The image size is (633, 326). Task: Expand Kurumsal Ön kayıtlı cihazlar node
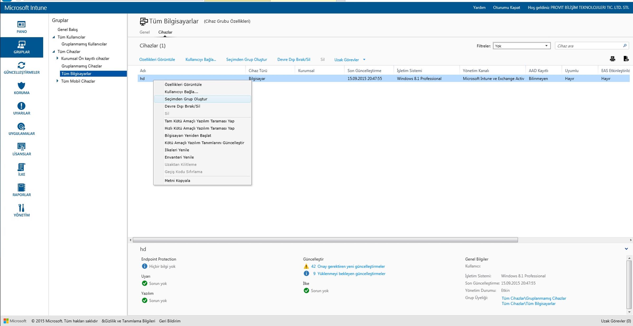click(57, 58)
